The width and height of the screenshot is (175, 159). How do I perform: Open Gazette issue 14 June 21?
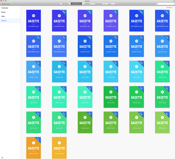pos(34,97)
